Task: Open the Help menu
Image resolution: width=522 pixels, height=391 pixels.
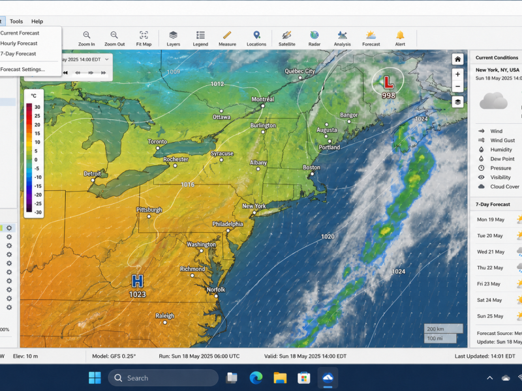Action: (x=37, y=22)
